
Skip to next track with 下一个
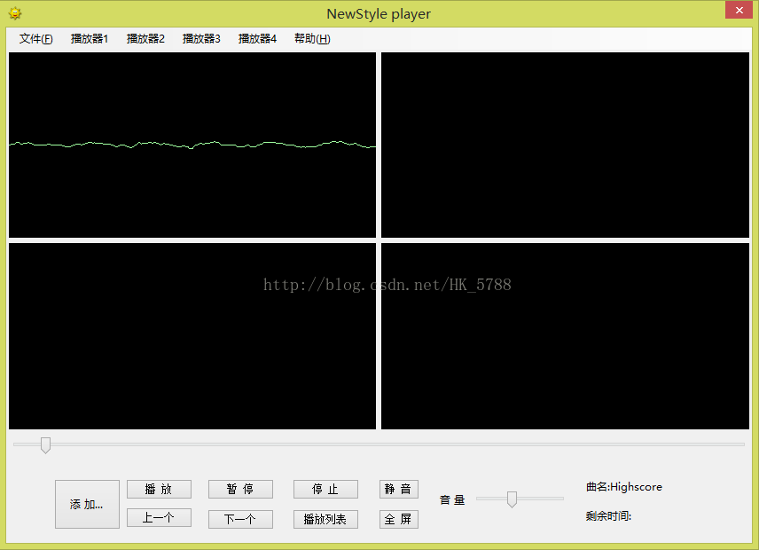(x=240, y=520)
